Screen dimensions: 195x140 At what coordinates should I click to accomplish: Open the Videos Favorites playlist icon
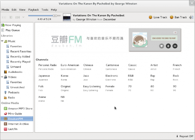8,82
